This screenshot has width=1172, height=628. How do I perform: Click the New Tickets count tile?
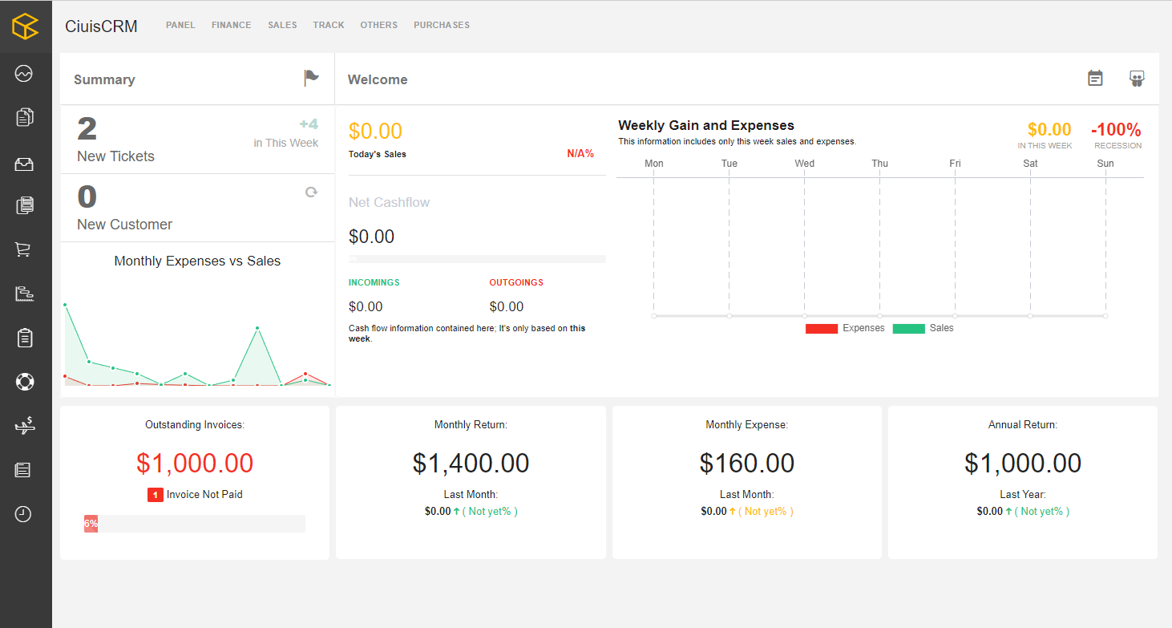coord(197,140)
